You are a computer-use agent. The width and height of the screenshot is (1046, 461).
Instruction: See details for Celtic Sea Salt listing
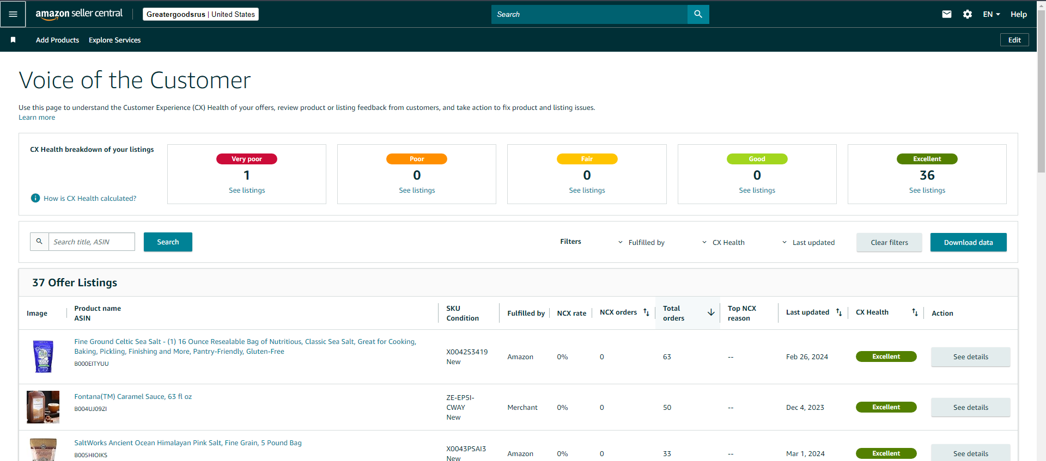point(970,357)
